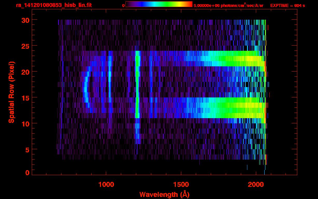Click the 1500 wavelength tick label
This screenshot has height=199, width=318.
181,185
